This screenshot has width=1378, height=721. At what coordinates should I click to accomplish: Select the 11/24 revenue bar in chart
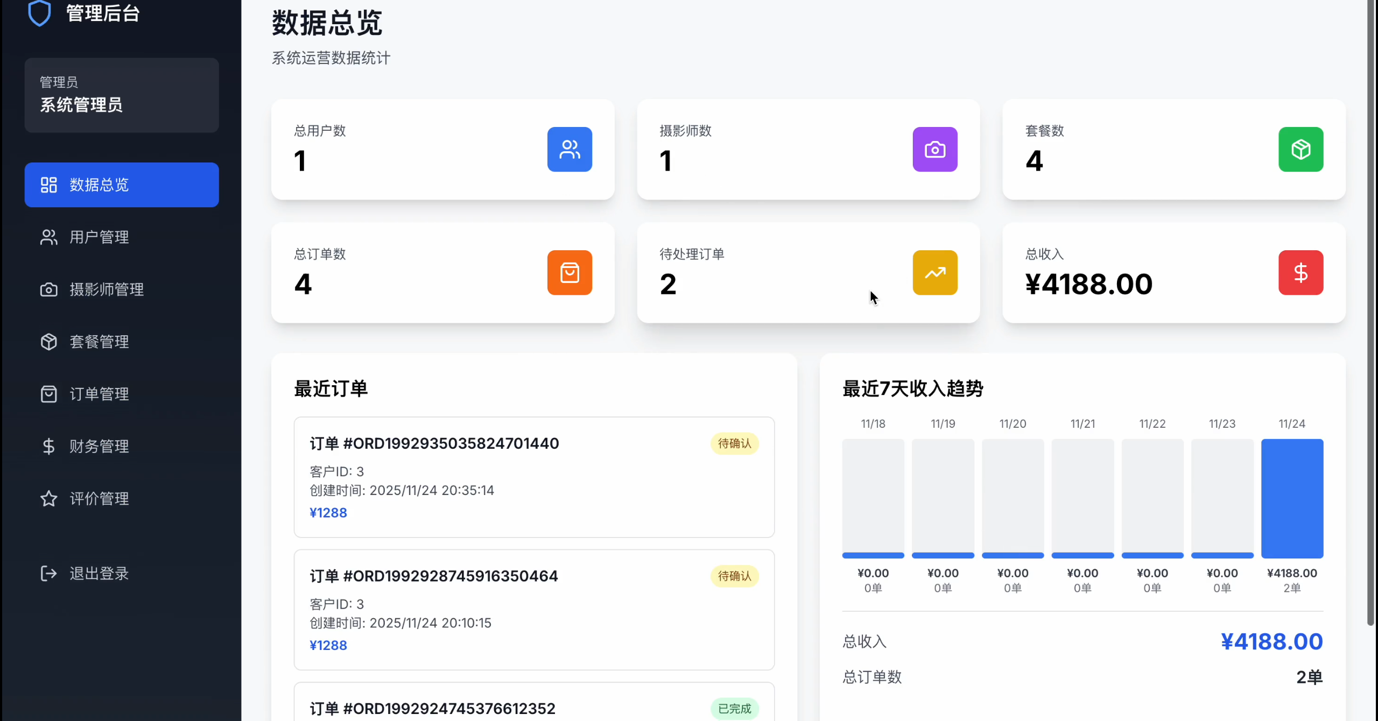(x=1292, y=498)
